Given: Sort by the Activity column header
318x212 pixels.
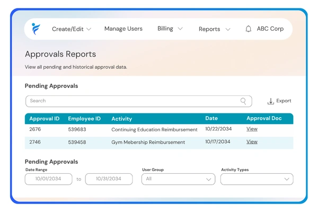Looking at the screenshot, I should [x=122, y=119].
